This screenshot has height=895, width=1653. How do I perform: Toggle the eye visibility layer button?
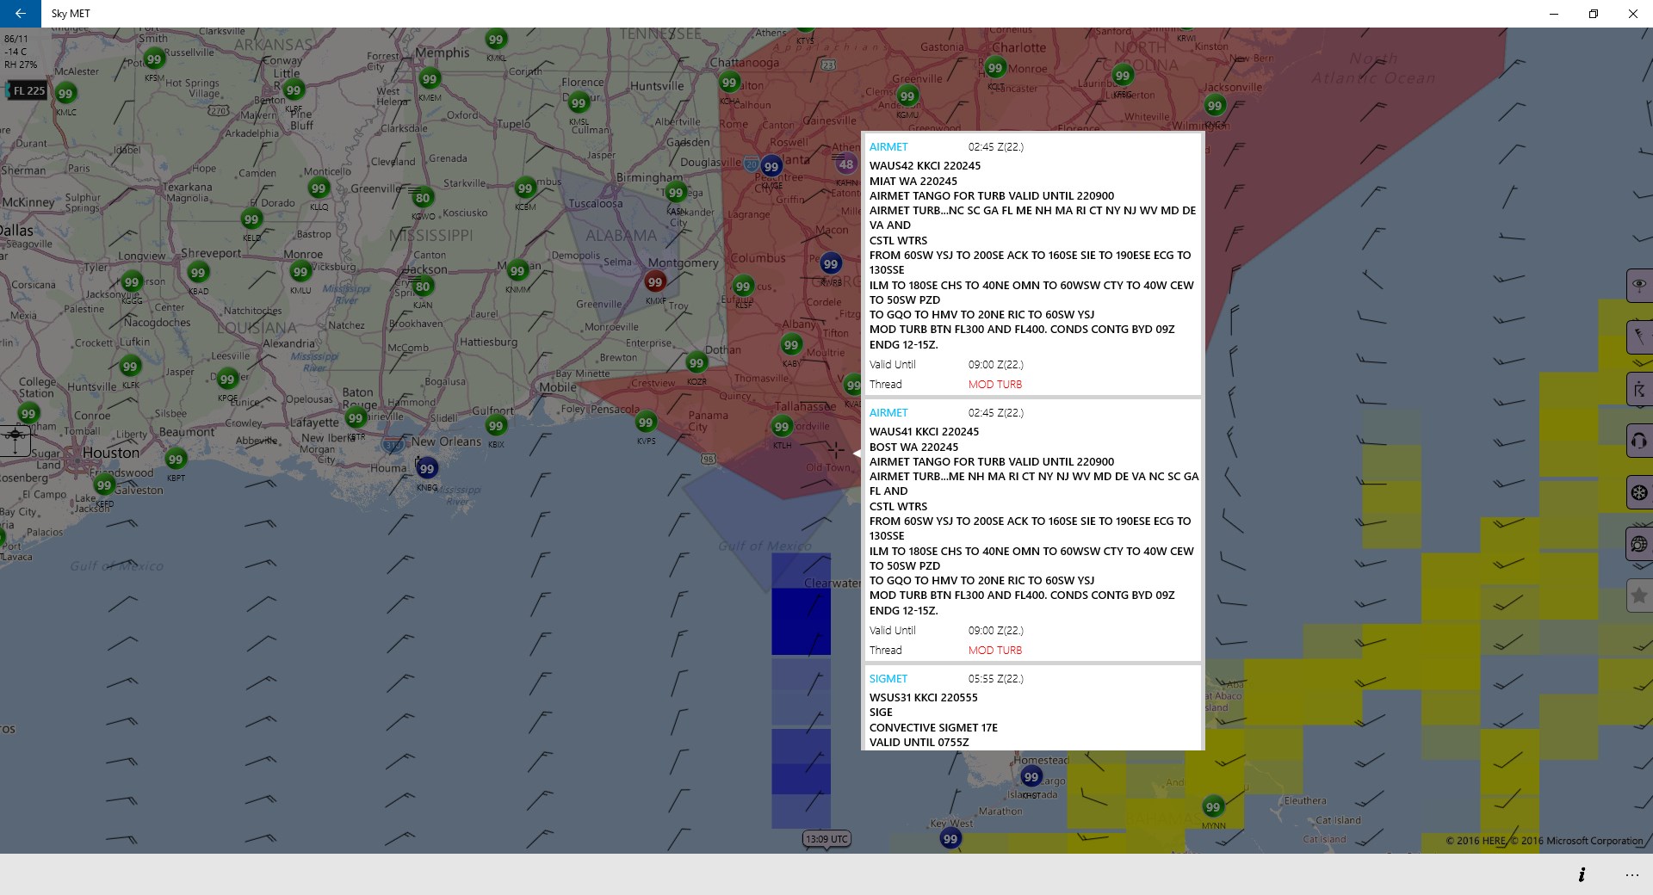pos(1639,285)
